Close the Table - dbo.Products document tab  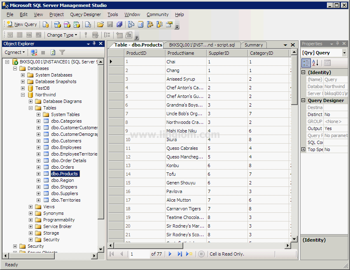coord(293,45)
